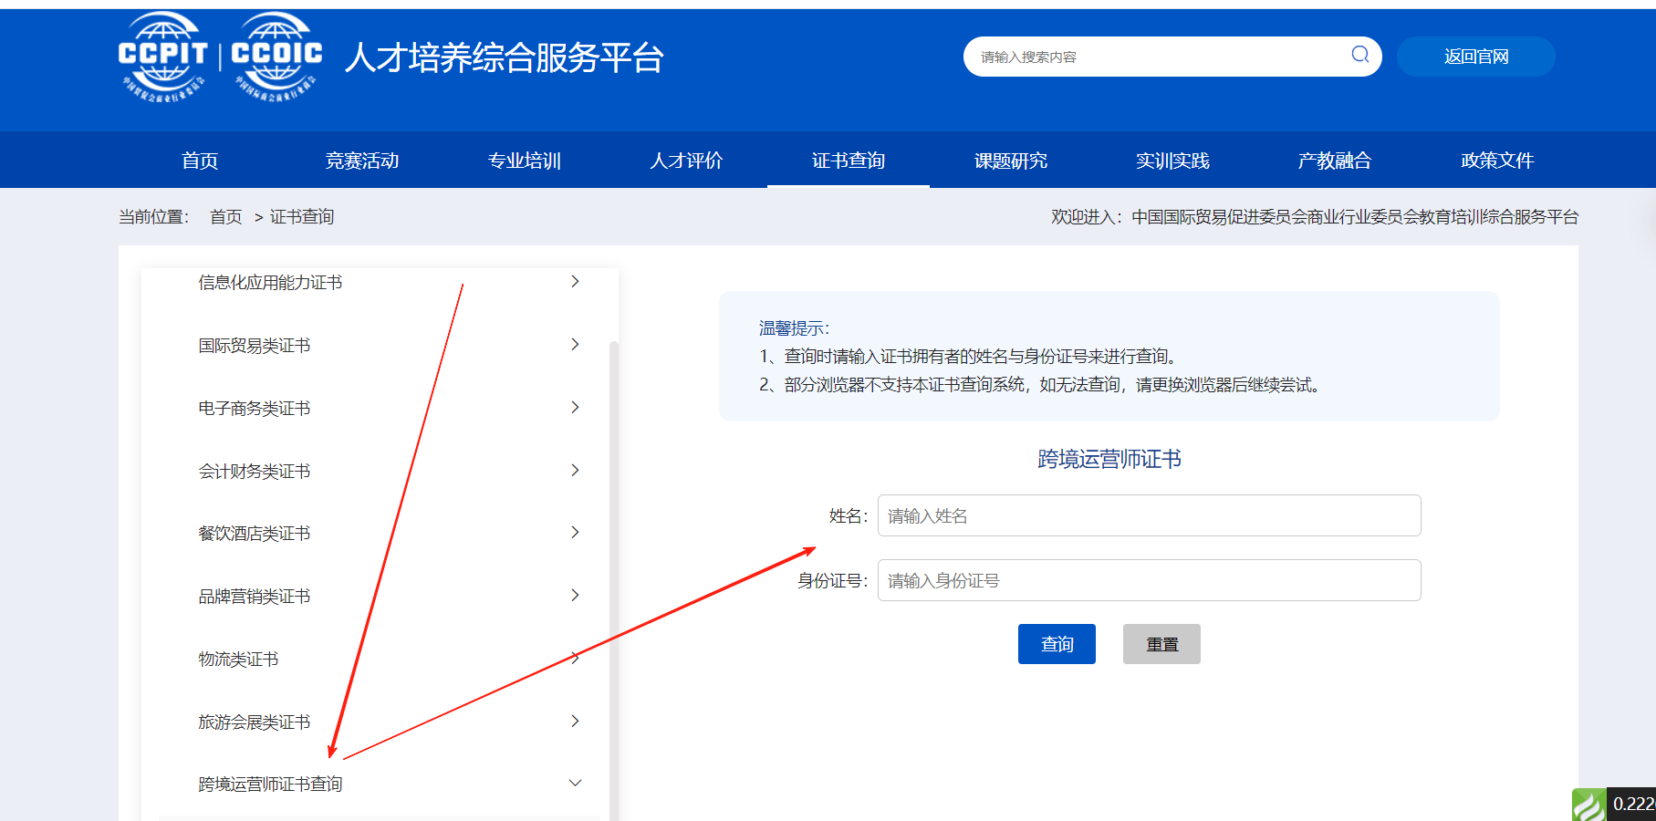
Task: Open the 餐饮酒店类证书 list item
Action: (255, 534)
